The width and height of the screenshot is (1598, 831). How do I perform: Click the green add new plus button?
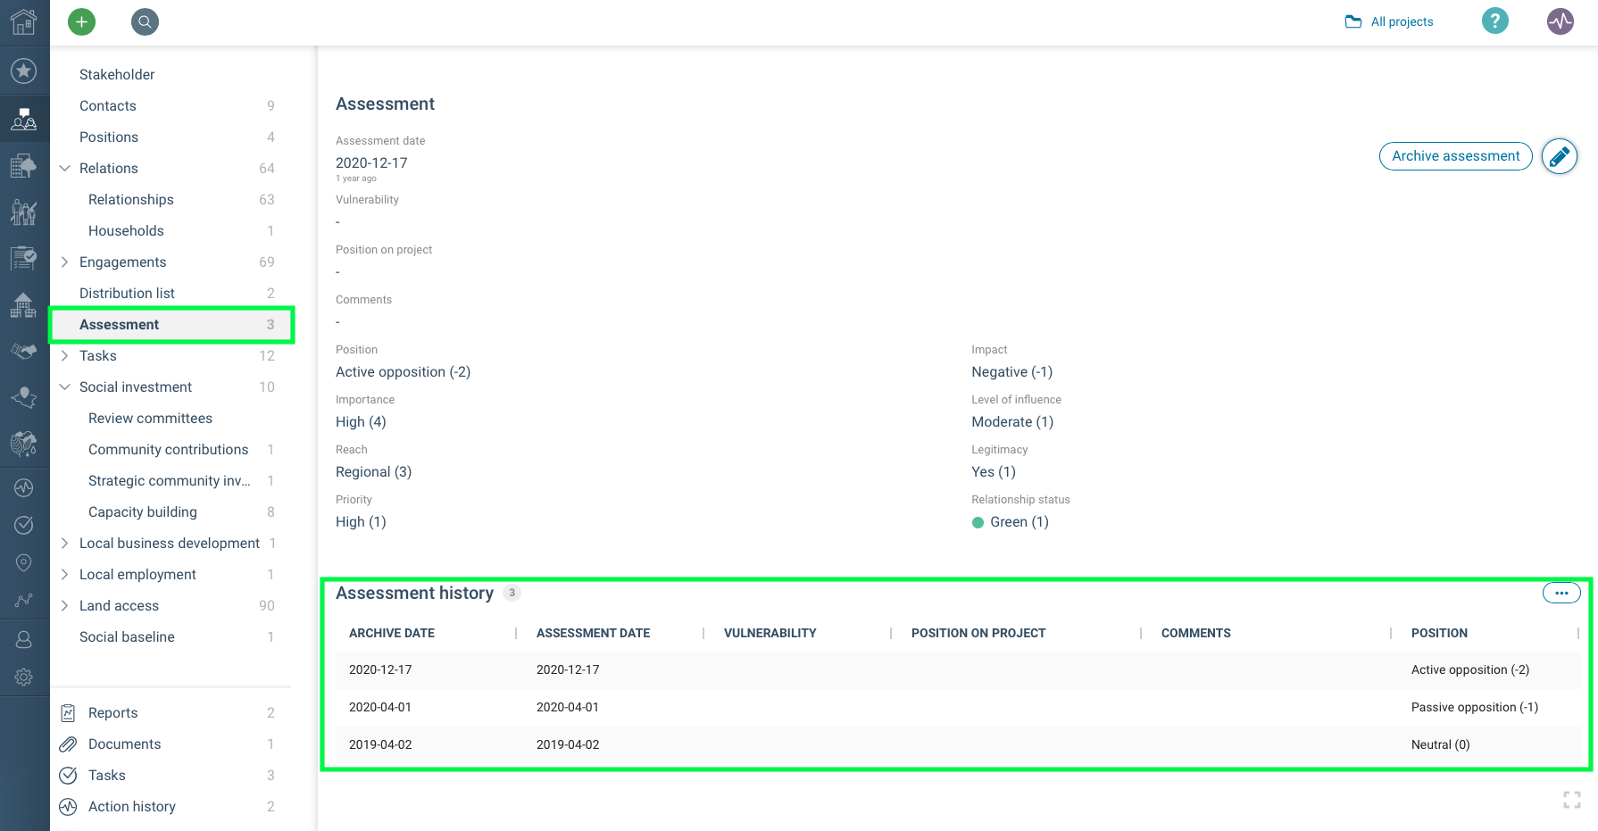click(x=81, y=21)
